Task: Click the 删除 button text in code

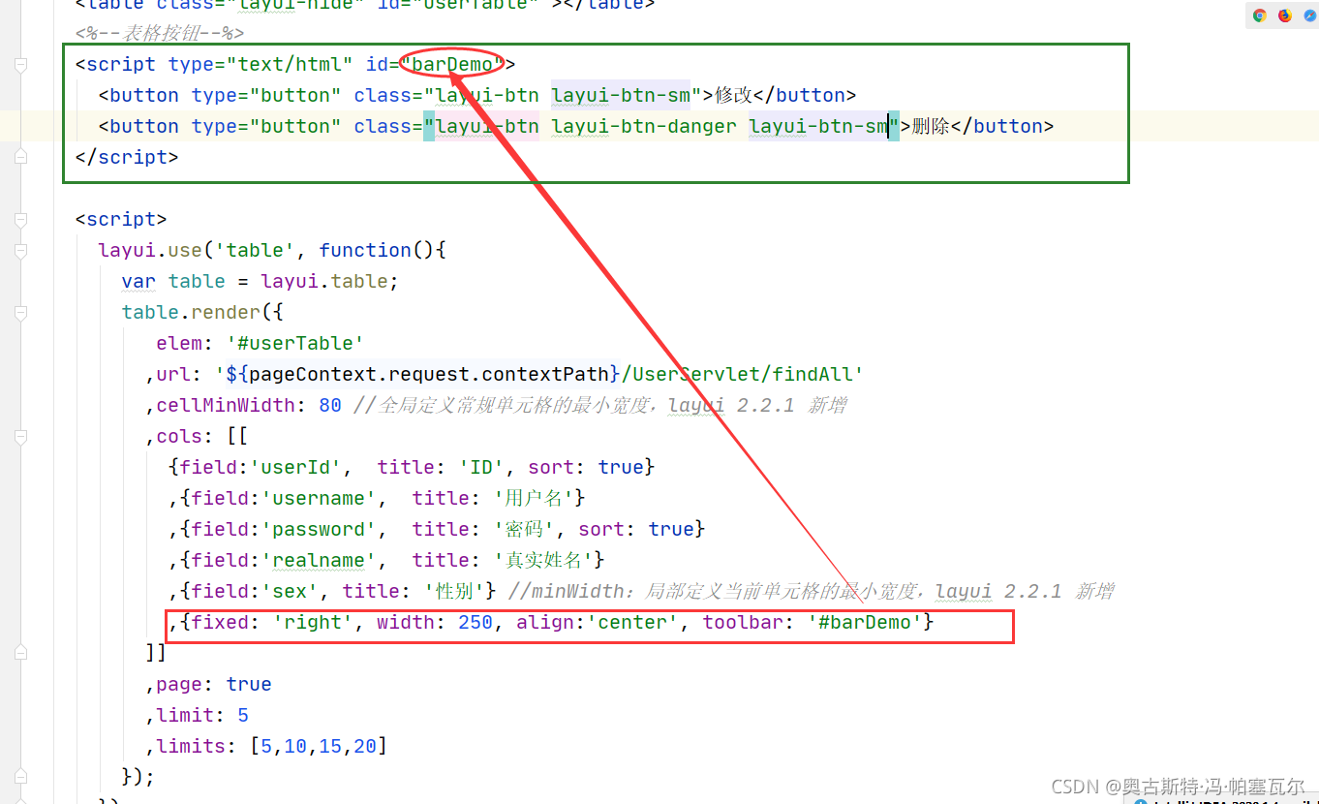Action: [x=931, y=126]
